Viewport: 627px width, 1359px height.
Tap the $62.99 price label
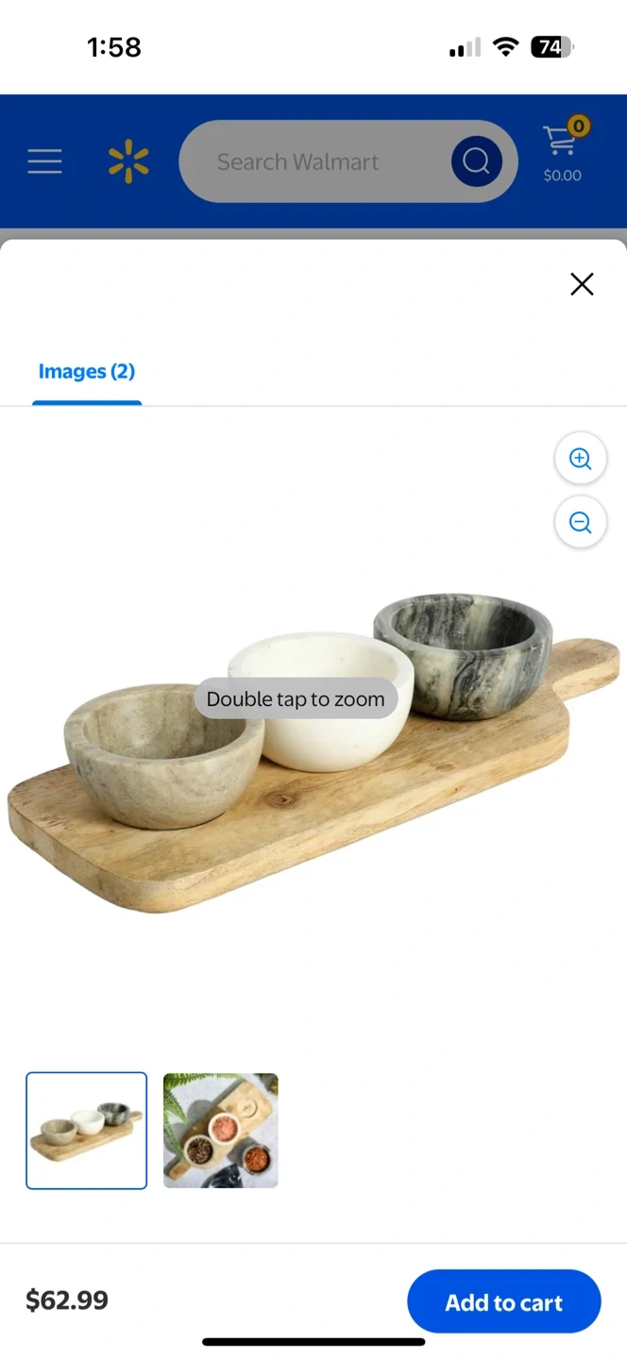67,1300
